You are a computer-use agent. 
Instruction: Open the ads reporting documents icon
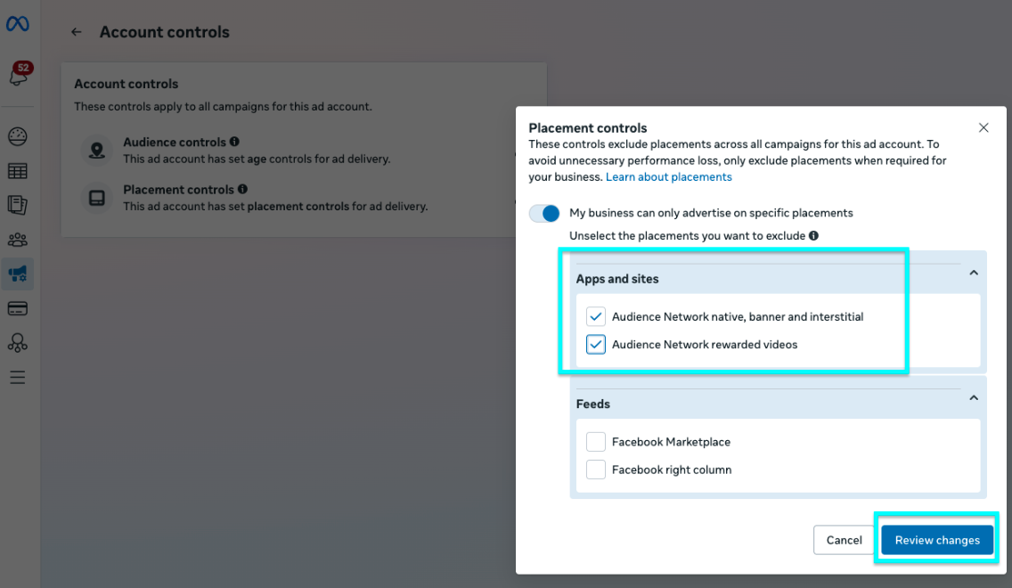tap(18, 205)
